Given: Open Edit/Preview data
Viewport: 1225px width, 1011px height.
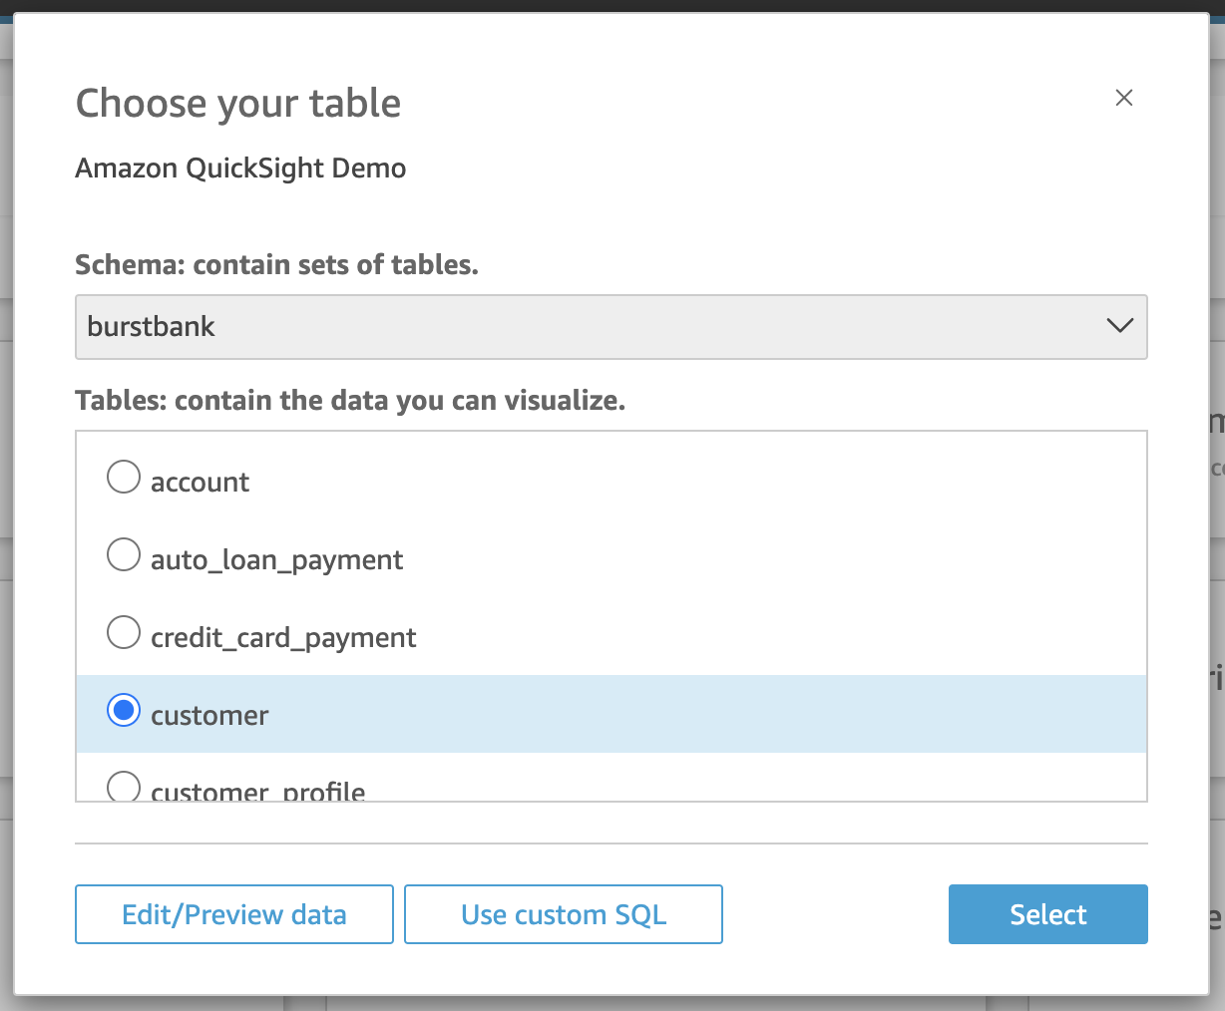Looking at the screenshot, I should [x=234, y=914].
